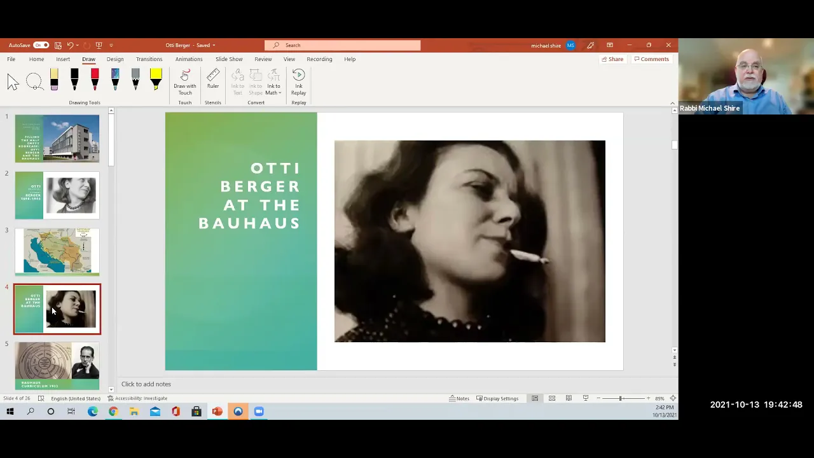Click the Otti Berger at the Bauhaus title text
This screenshot has width=814, height=458.
pyautogui.click(x=249, y=196)
